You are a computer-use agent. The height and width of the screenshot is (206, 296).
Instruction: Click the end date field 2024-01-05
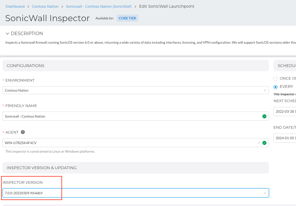(x=285, y=138)
